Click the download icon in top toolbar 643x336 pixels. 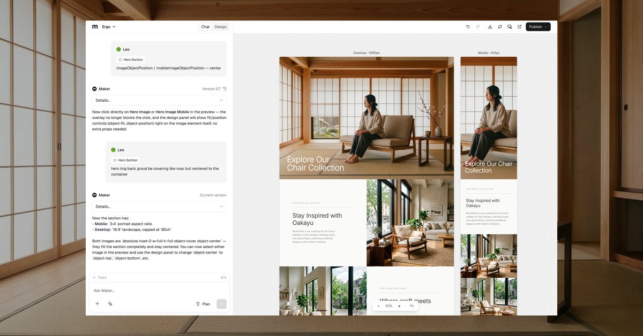[x=490, y=27]
